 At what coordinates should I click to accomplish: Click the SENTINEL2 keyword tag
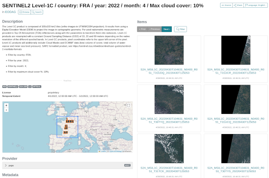click(13, 87)
